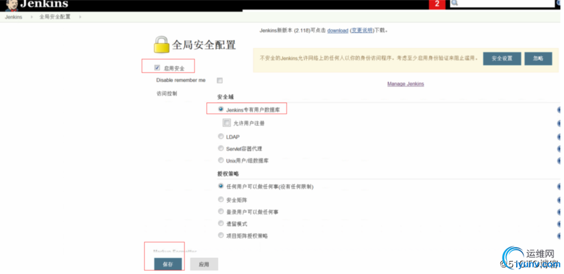Image resolution: width=564 pixels, height=274 pixels.
Task: Open help icon for 任何用户可以做任何事 row
Action: click(560, 186)
